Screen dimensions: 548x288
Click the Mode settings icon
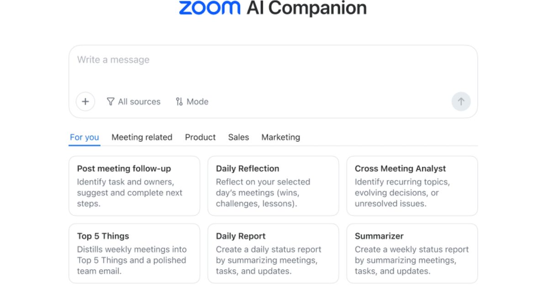179,101
